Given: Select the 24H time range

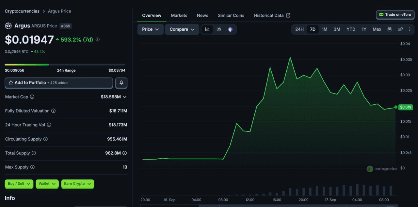Looking at the screenshot, I should tap(299, 29).
